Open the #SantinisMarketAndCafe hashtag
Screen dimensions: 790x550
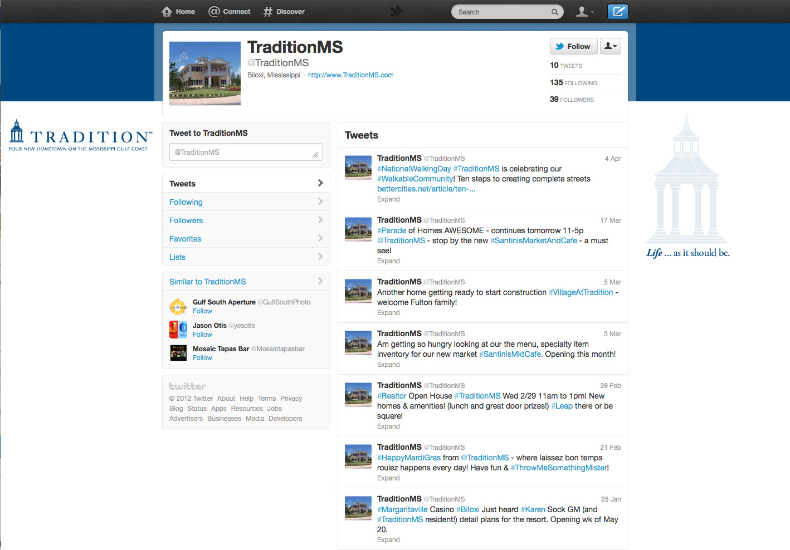[x=534, y=240]
